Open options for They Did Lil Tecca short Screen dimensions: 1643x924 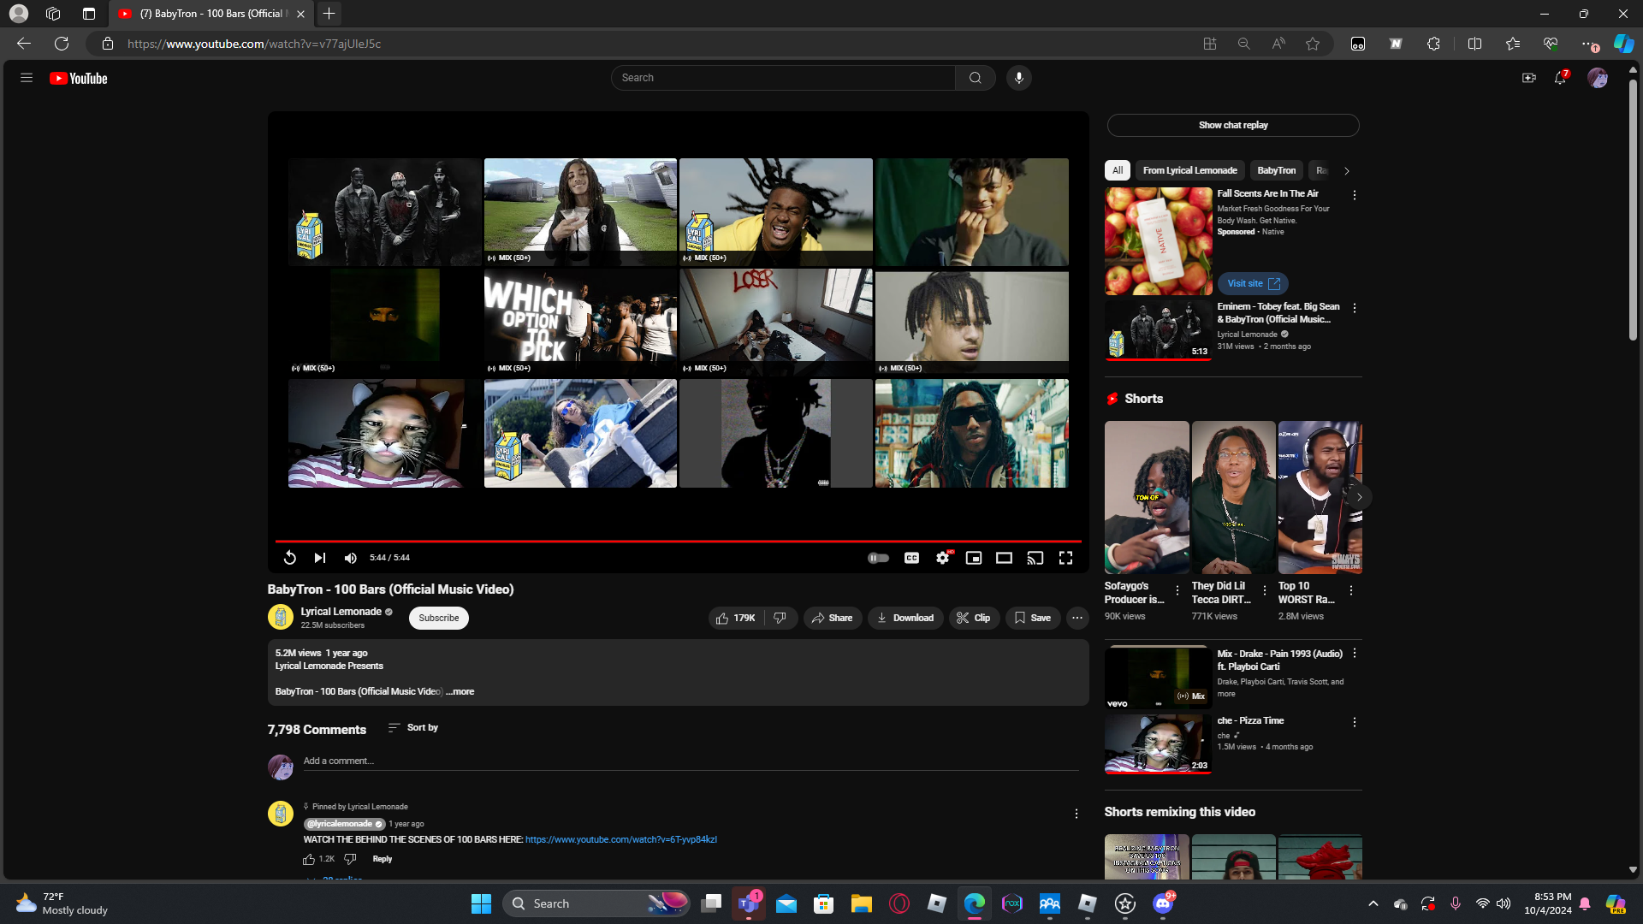pyautogui.click(x=1265, y=590)
